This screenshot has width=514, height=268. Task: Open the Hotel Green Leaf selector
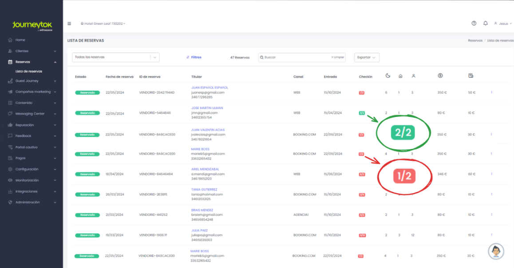pyautogui.click(x=103, y=23)
